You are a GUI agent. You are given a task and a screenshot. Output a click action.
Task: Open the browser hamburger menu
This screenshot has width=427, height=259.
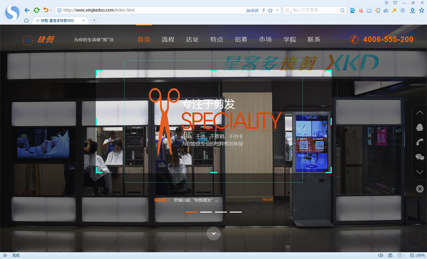point(386,3)
